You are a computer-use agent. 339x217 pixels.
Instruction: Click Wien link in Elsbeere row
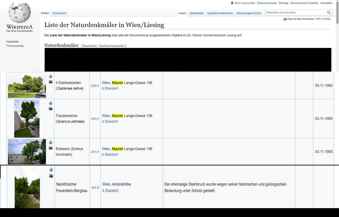pos(106,149)
